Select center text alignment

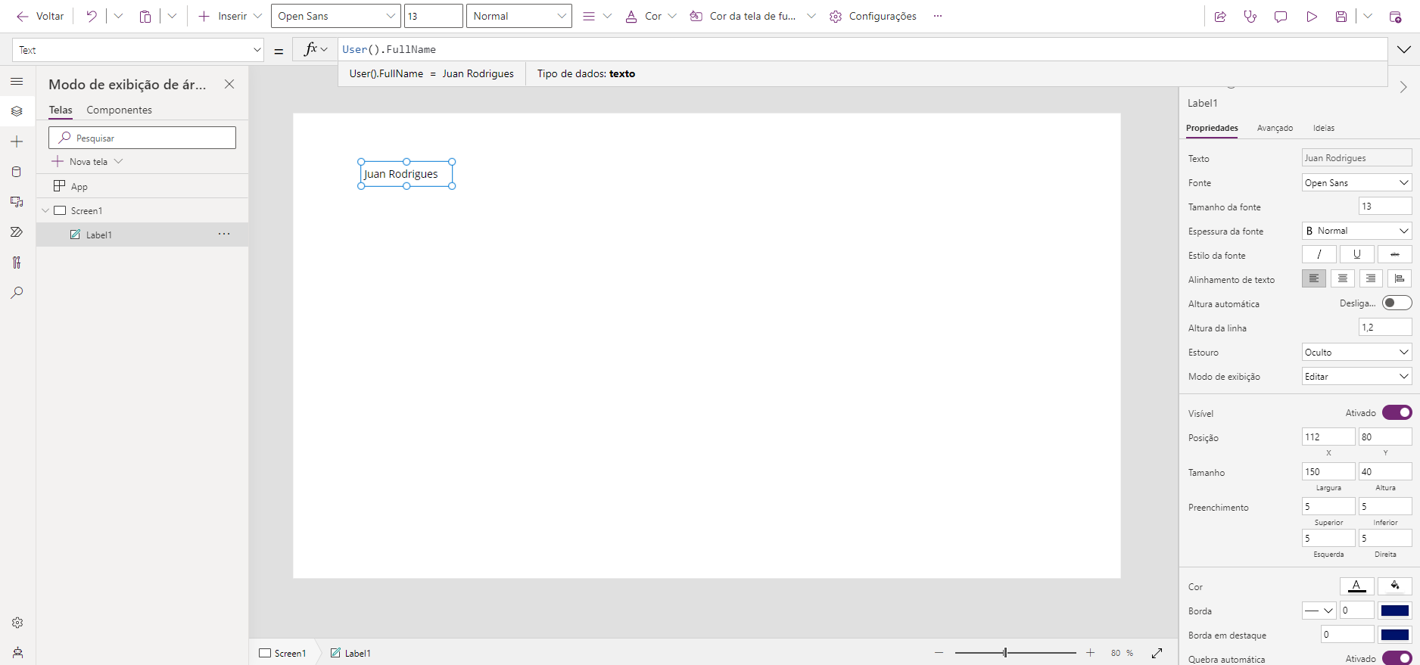pyautogui.click(x=1342, y=278)
